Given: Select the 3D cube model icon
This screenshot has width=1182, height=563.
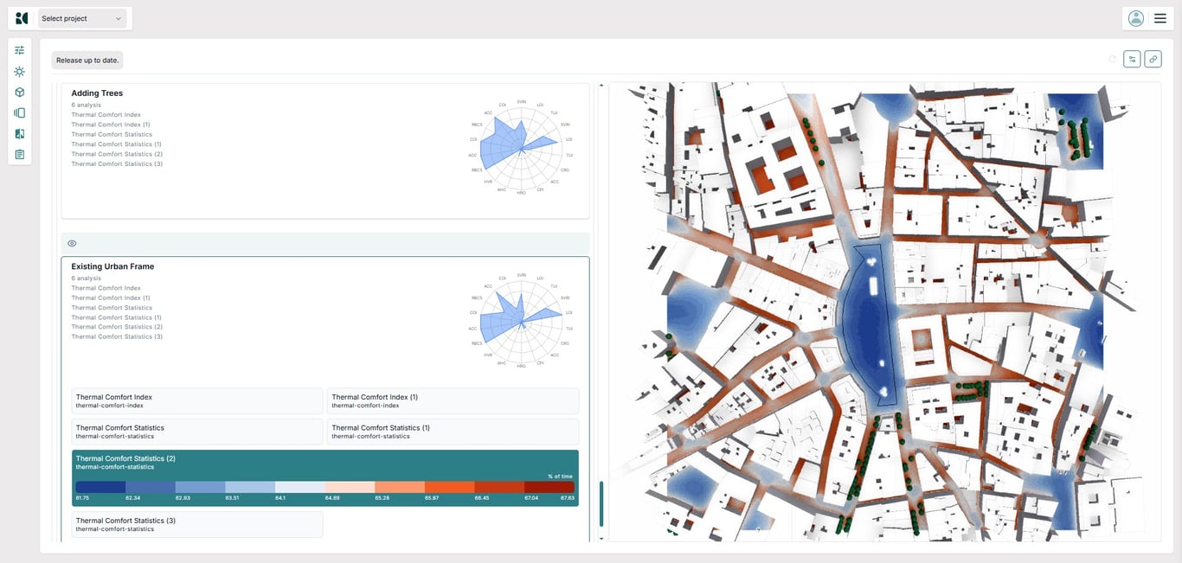Looking at the screenshot, I should 19,93.
